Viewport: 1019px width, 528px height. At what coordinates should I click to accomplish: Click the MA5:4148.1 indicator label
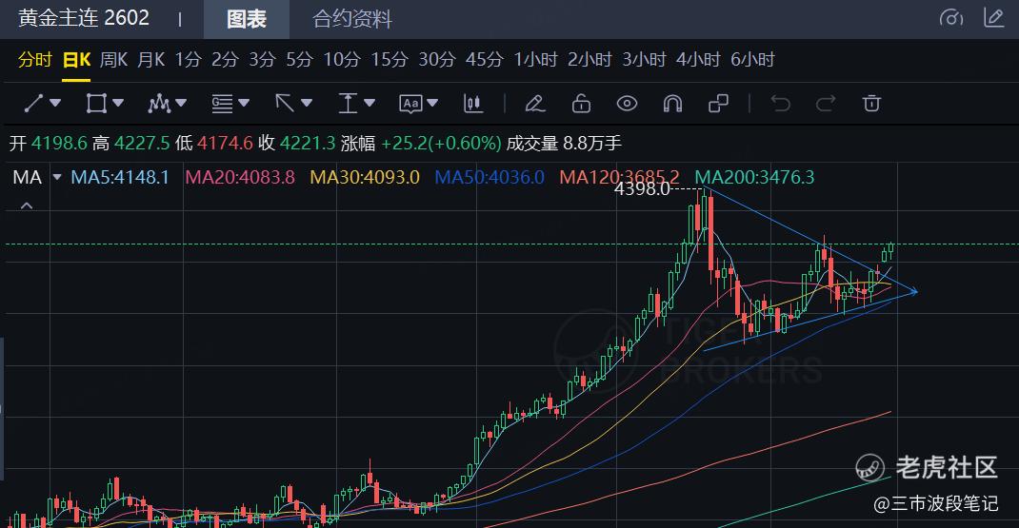click(x=120, y=177)
